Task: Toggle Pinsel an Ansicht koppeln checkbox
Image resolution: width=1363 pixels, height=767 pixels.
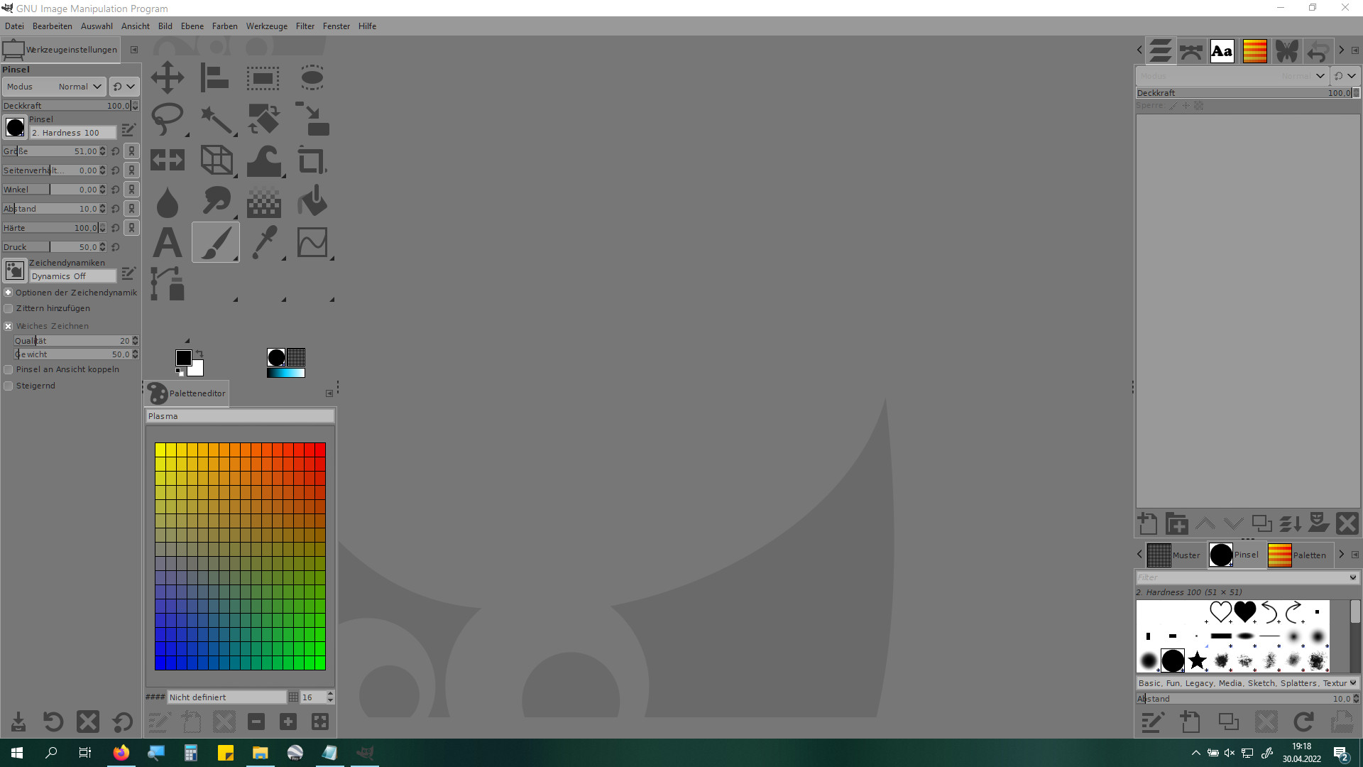Action: coord(9,370)
